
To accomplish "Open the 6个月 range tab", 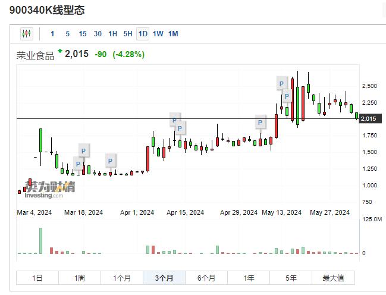I will [x=206, y=278].
